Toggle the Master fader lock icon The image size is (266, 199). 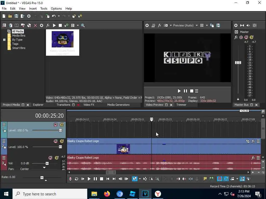tap(238, 99)
